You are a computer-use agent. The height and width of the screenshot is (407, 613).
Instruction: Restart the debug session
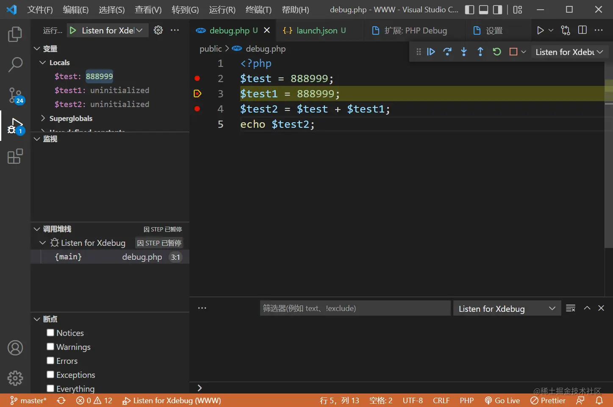pos(497,52)
